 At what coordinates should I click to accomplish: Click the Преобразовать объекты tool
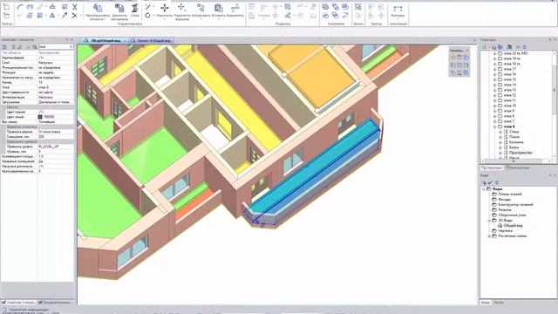(x=98, y=11)
